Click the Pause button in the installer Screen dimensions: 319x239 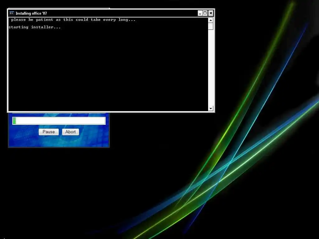tap(49, 132)
